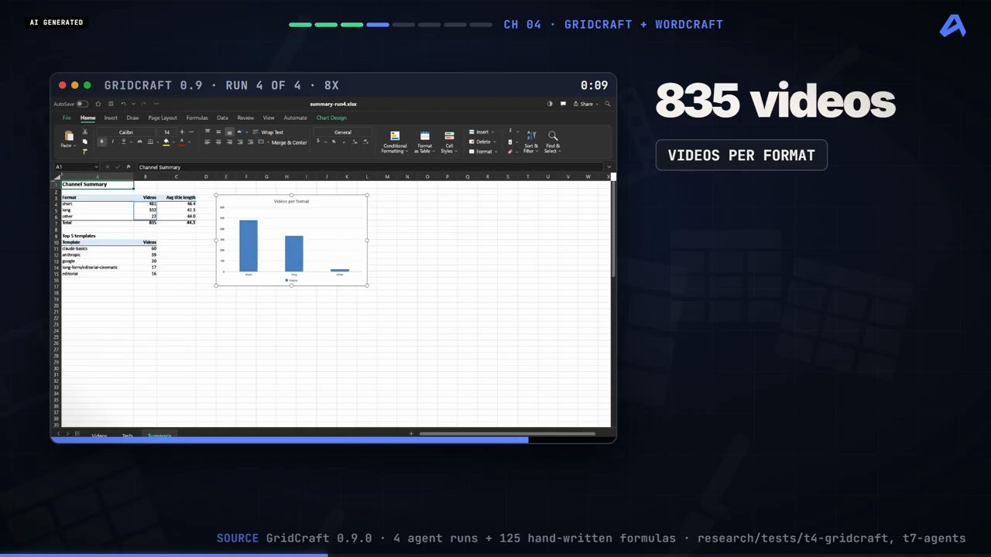Click the Conditional Formatting icon

click(395, 135)
